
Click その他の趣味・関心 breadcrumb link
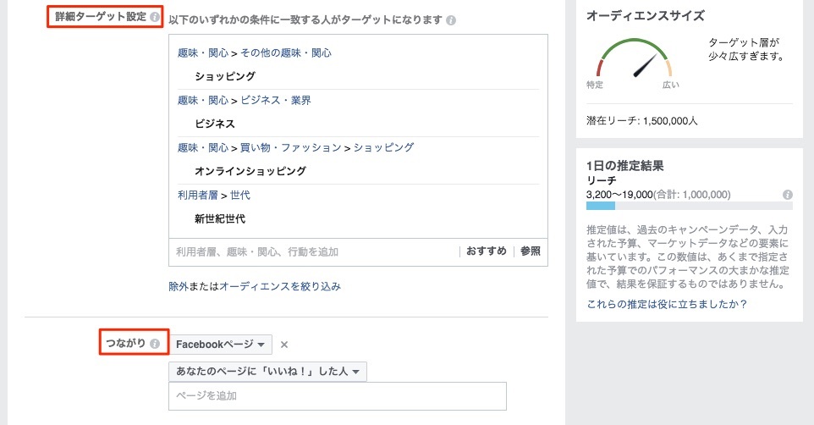(286, 52)
